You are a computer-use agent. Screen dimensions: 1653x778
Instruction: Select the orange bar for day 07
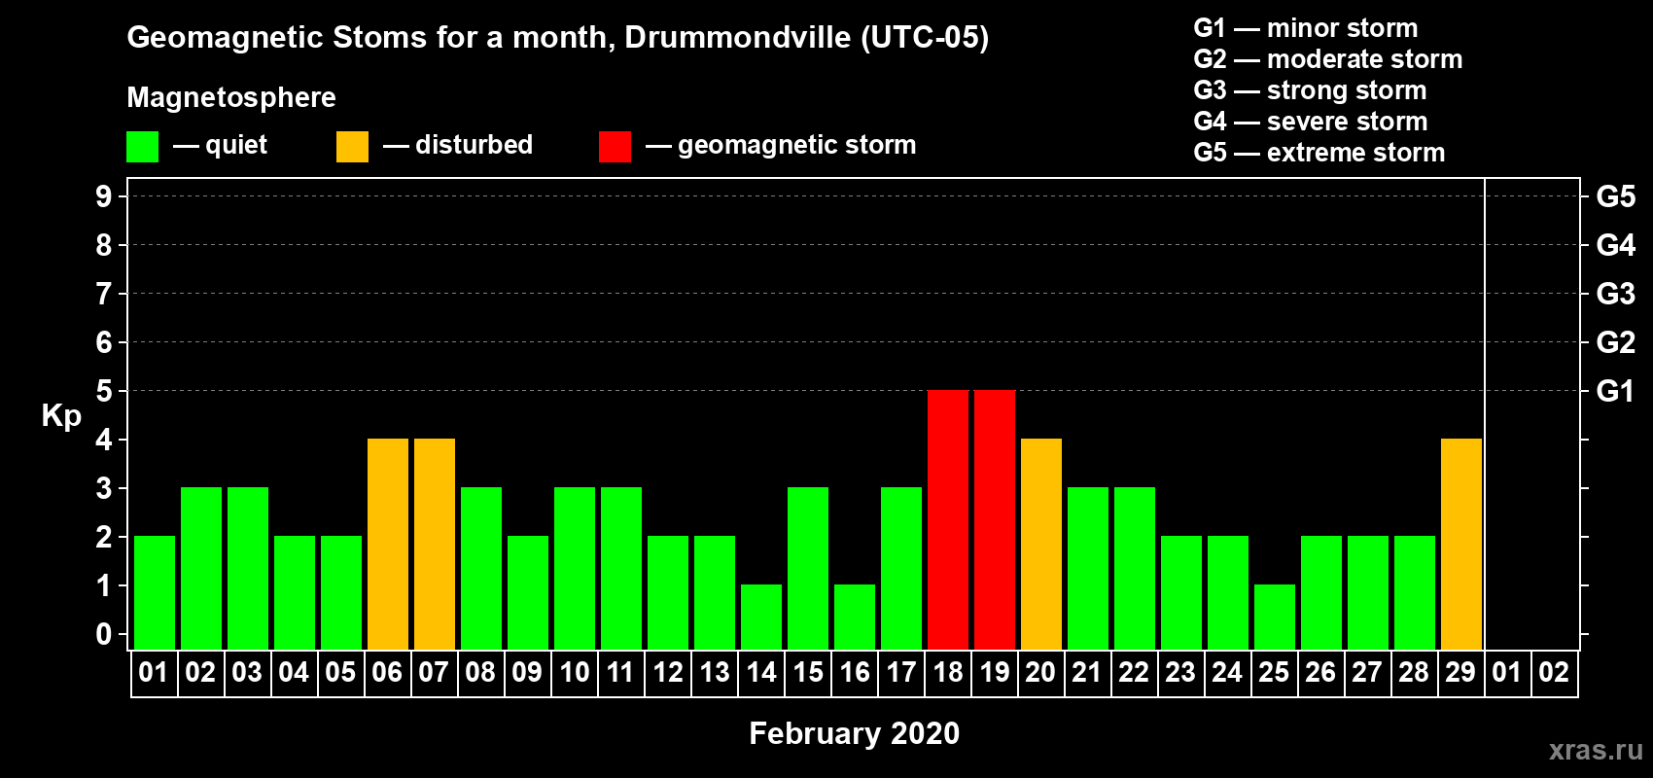(435, 544)
